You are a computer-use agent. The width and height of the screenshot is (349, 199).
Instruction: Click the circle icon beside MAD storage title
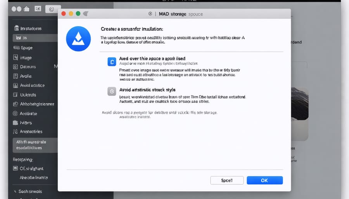[150, 14]
